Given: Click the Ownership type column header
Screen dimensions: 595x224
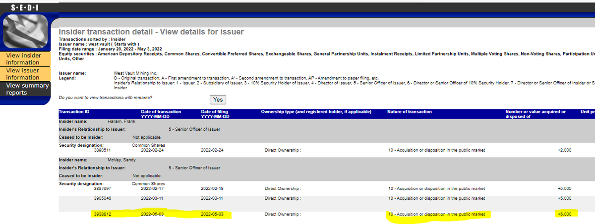Looking at the screenshot, I should (x=316, y=112).
